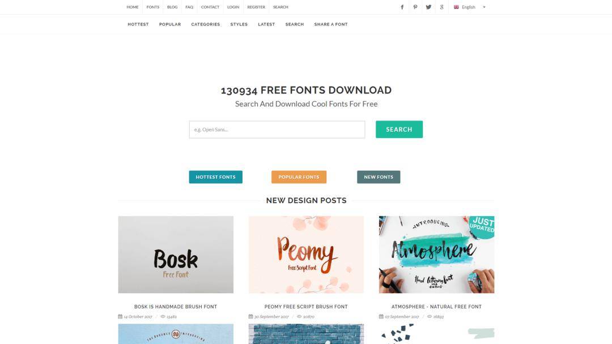
Task: Open Bosk Is Handmade Brush Font link
Action: point(176,307)
